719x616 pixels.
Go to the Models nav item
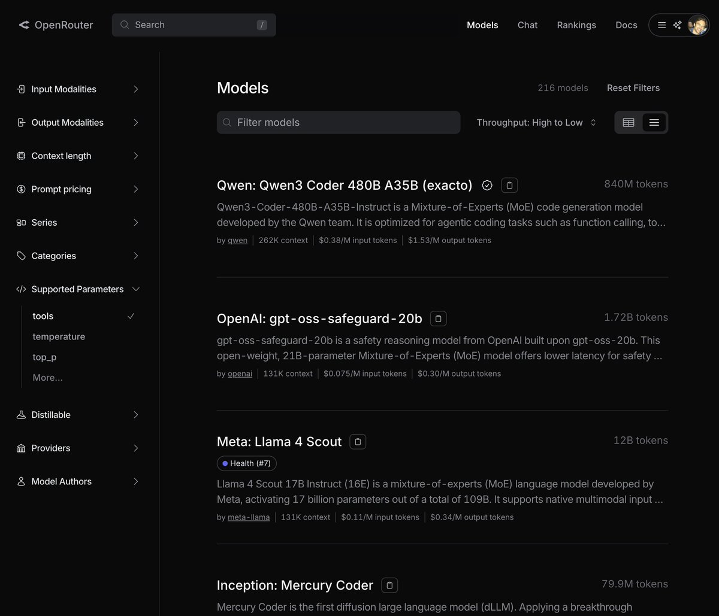(x=482, y=25)
